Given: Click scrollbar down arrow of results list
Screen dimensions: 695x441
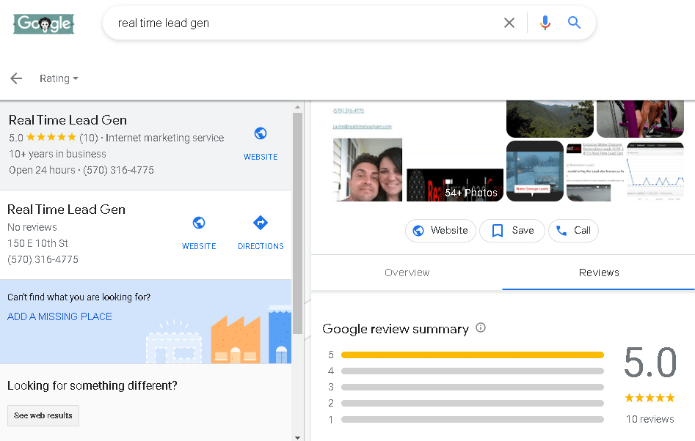Looking at the screenshot, I should click(x=297, y=437).
